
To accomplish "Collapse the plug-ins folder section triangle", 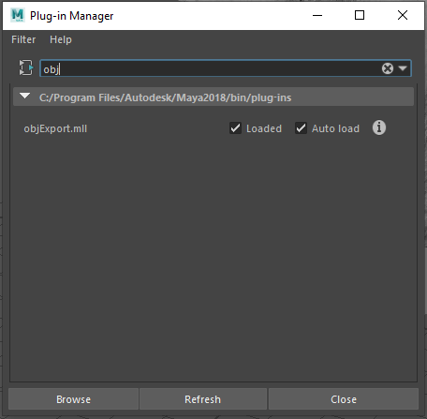I will click(24, 96).
